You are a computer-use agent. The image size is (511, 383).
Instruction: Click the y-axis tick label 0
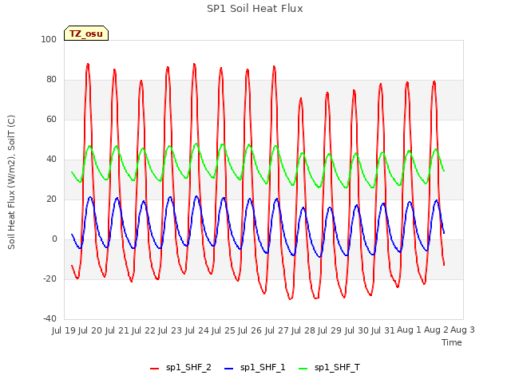54,239
